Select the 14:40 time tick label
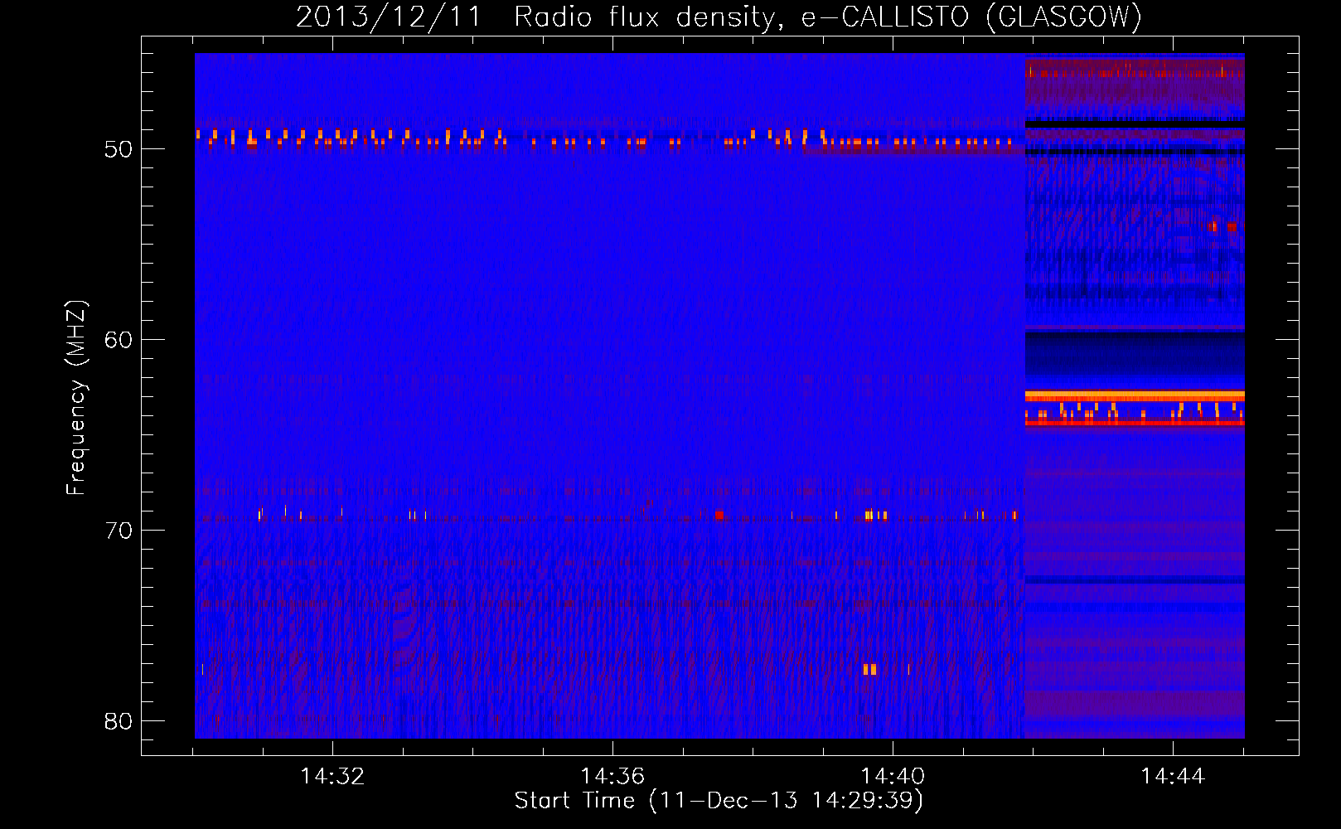This screenshot has height=829, width=1341. click(x=893, y=777)
